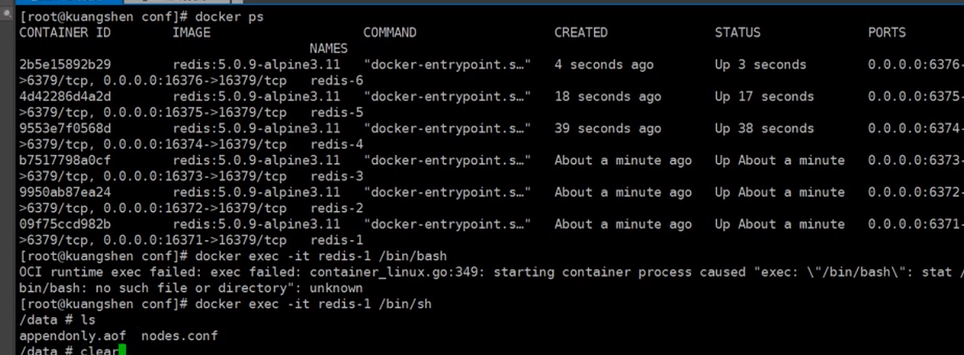Click the PORTS column header
The image size is (964, 355).
(887, 32)
